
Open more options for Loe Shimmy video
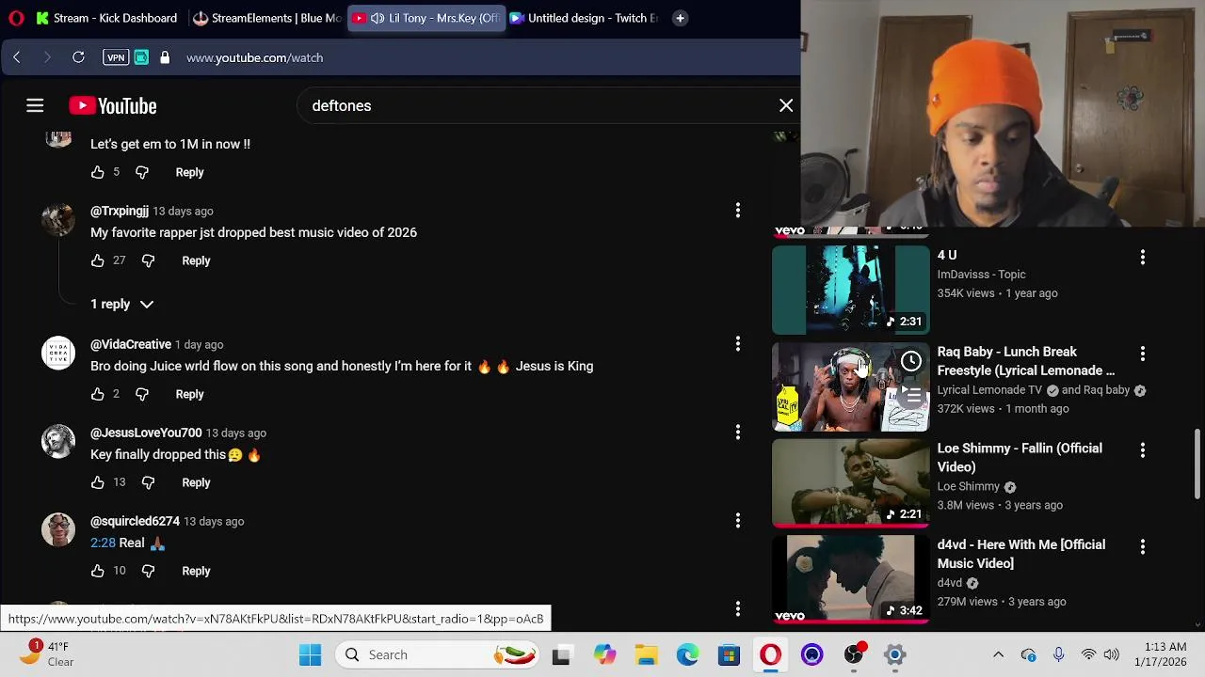tap(1143, 450)
